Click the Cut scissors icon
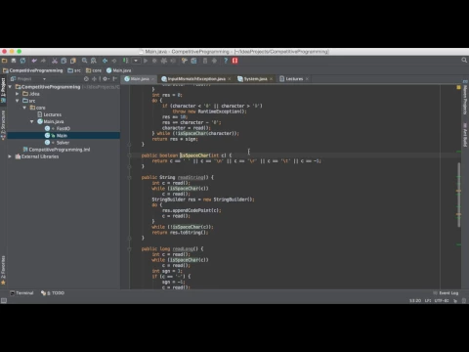 pyautogui.click(x=55, y=61)
